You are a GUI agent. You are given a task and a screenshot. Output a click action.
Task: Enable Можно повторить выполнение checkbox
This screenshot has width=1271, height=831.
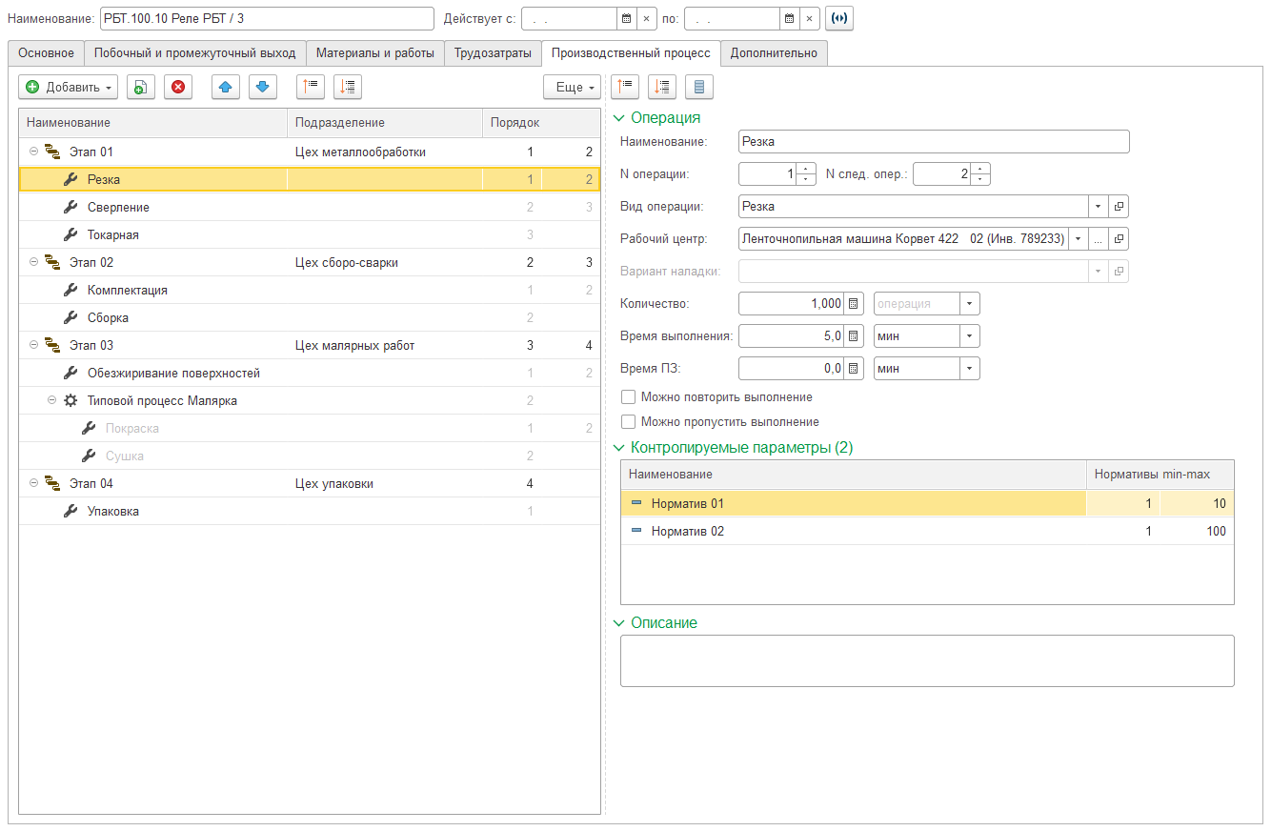point(628,397)
